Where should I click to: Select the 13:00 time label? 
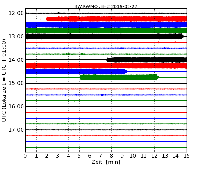[16, 36]
